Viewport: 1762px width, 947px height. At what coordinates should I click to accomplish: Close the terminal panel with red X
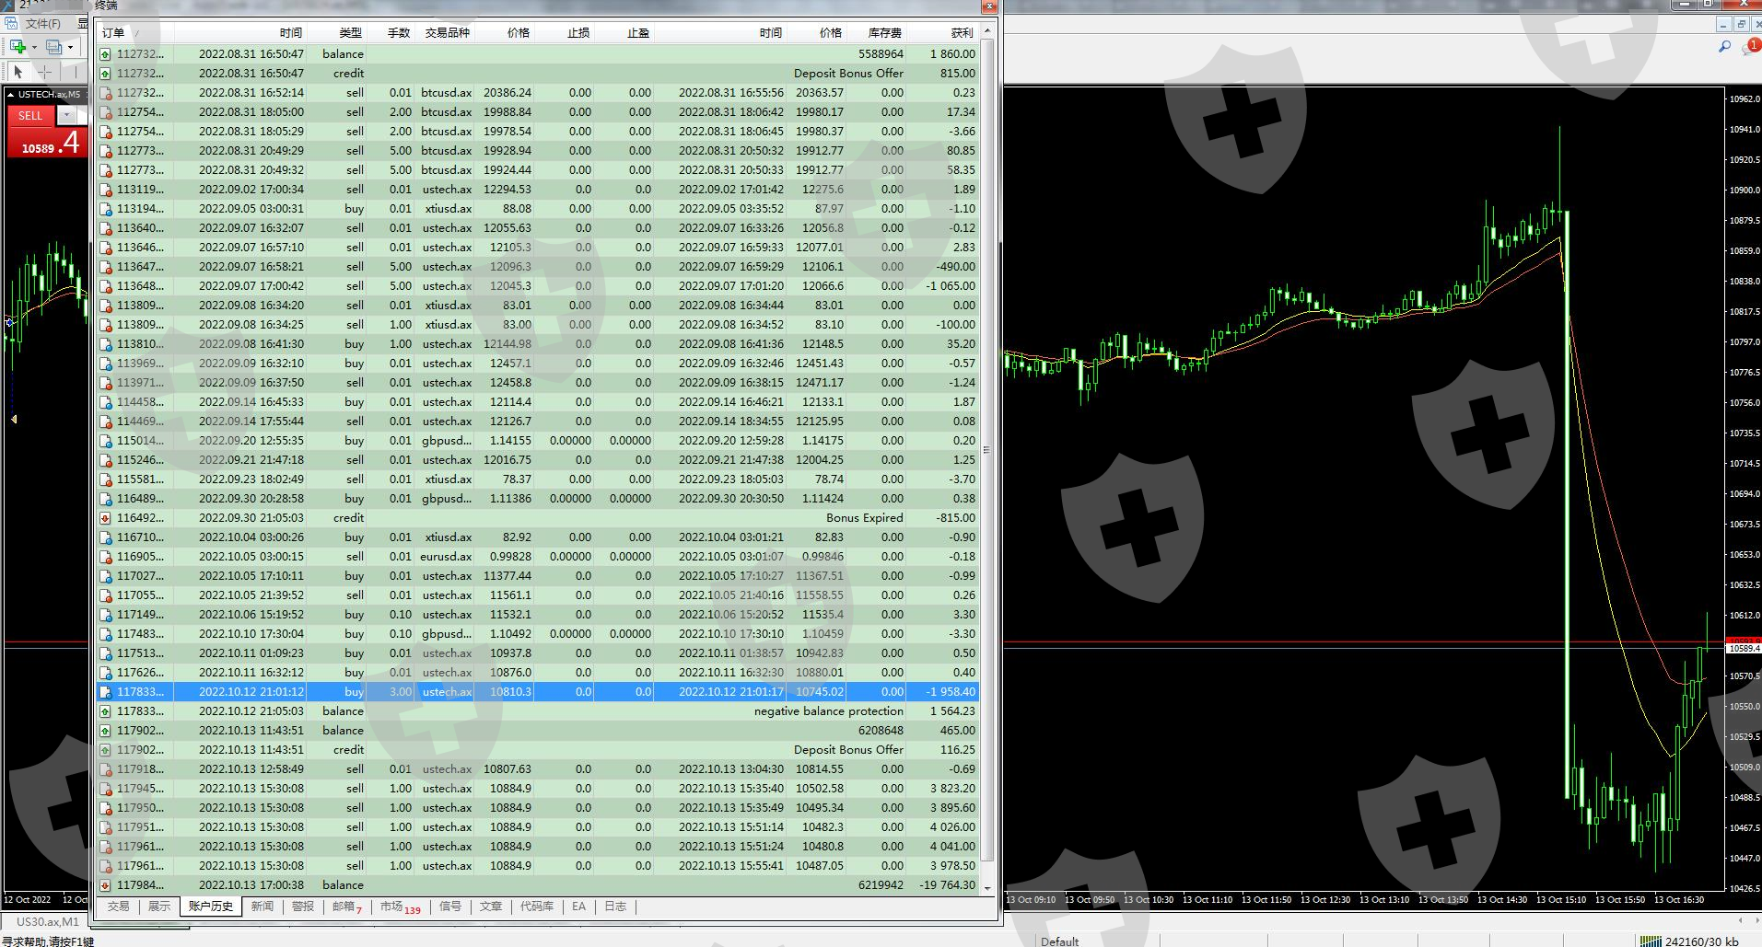[990, 6]
